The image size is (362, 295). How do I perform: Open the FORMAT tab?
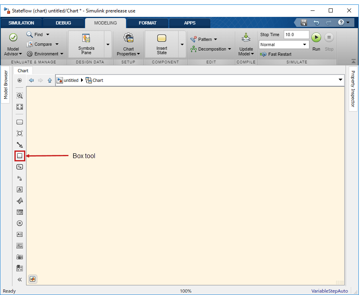(148, 23)
